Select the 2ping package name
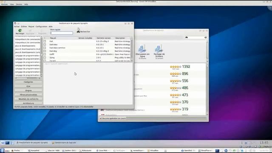Screen dimensions: 272x153 [52, 58]
